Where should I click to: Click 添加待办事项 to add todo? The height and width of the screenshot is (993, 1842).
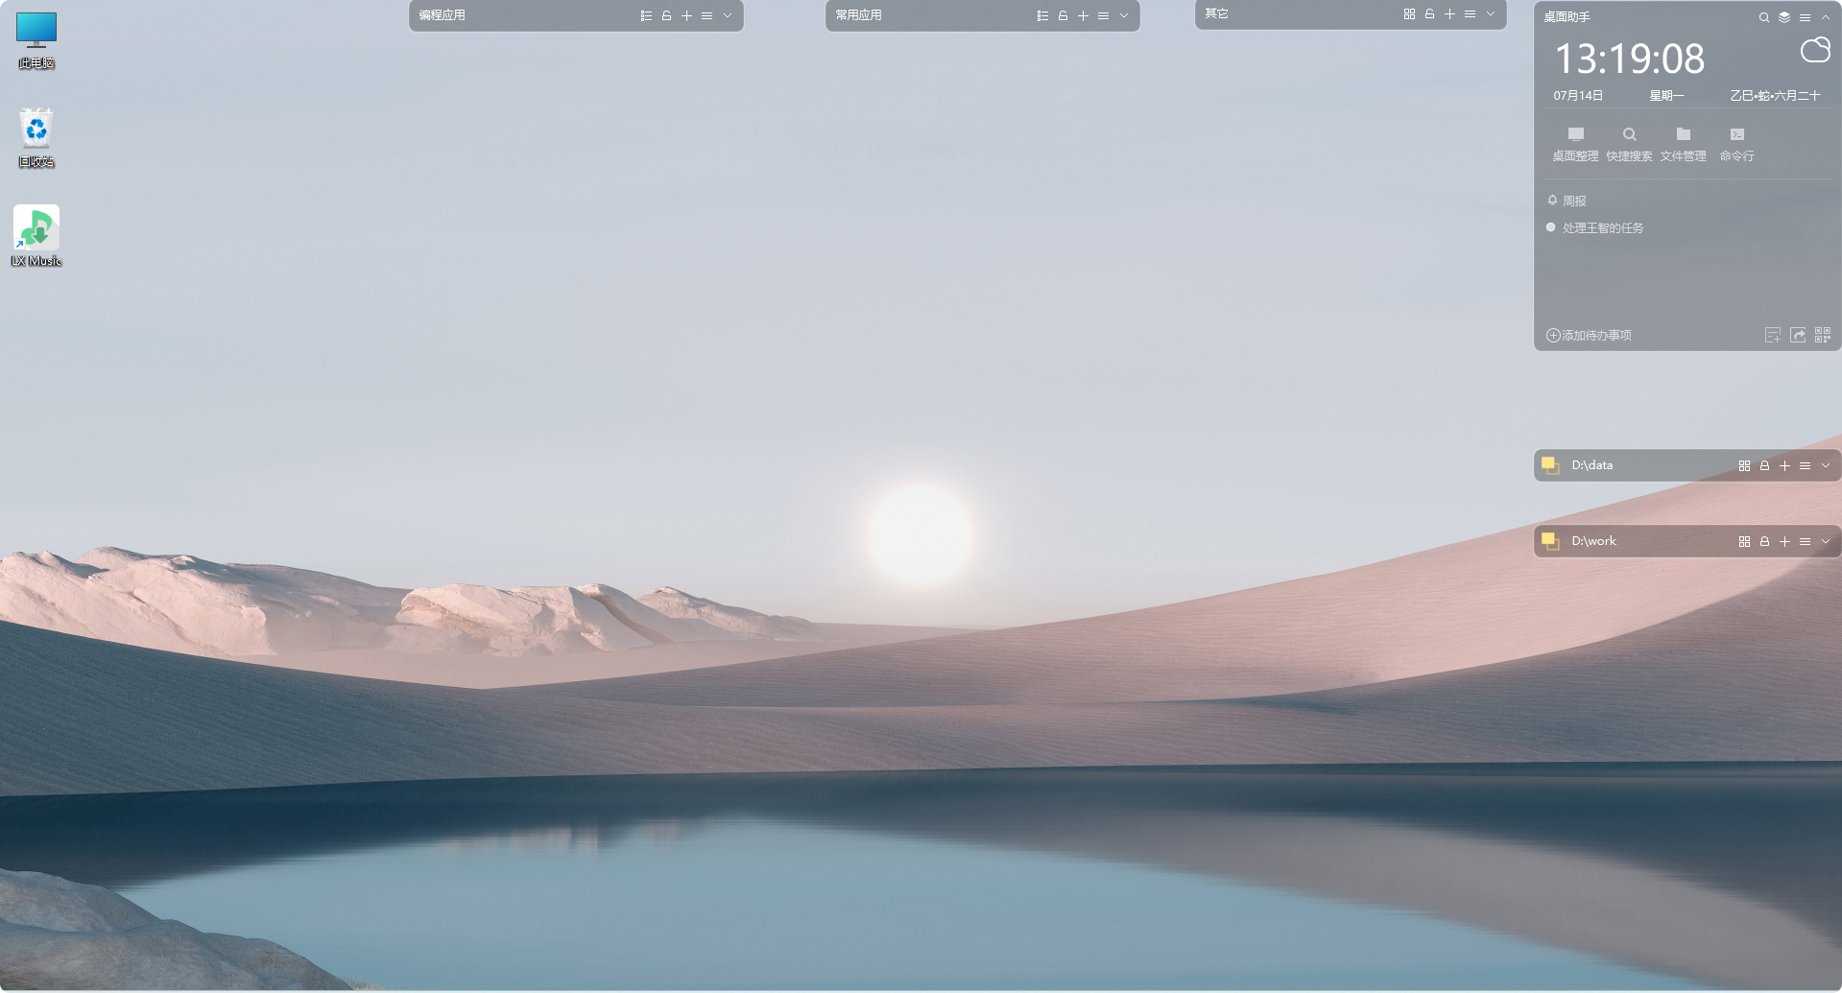point(1590,335)
